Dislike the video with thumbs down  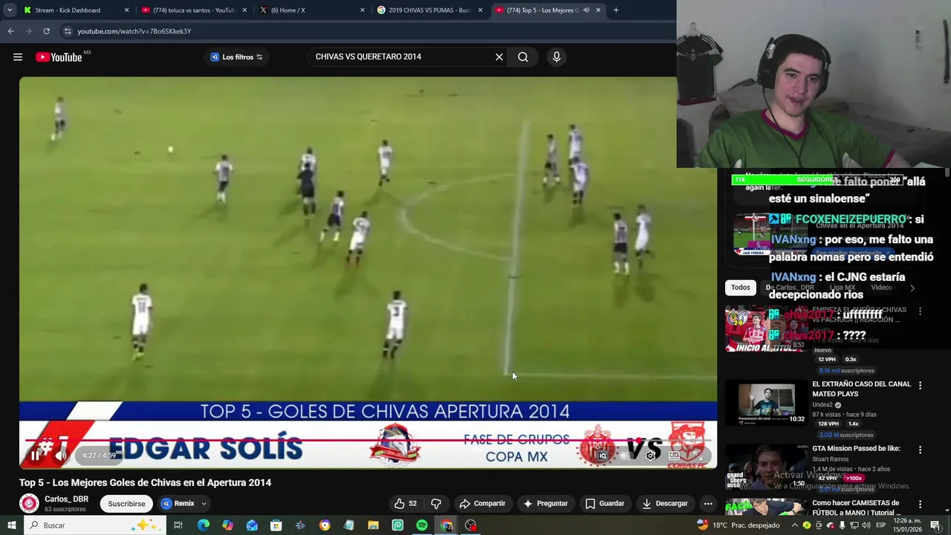436,504
